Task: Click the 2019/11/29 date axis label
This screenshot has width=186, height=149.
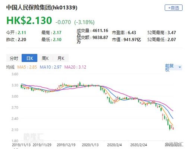Action: pyautogui.click(x=42, y=145)
